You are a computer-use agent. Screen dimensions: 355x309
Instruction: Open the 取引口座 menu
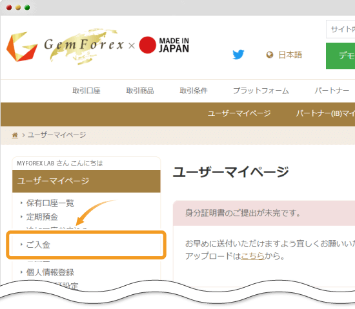pos(86,91)
